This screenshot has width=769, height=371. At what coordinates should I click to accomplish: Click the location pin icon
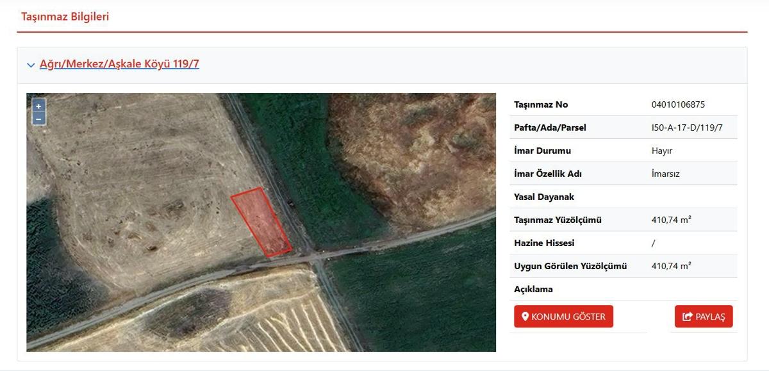tap(525, 317)
